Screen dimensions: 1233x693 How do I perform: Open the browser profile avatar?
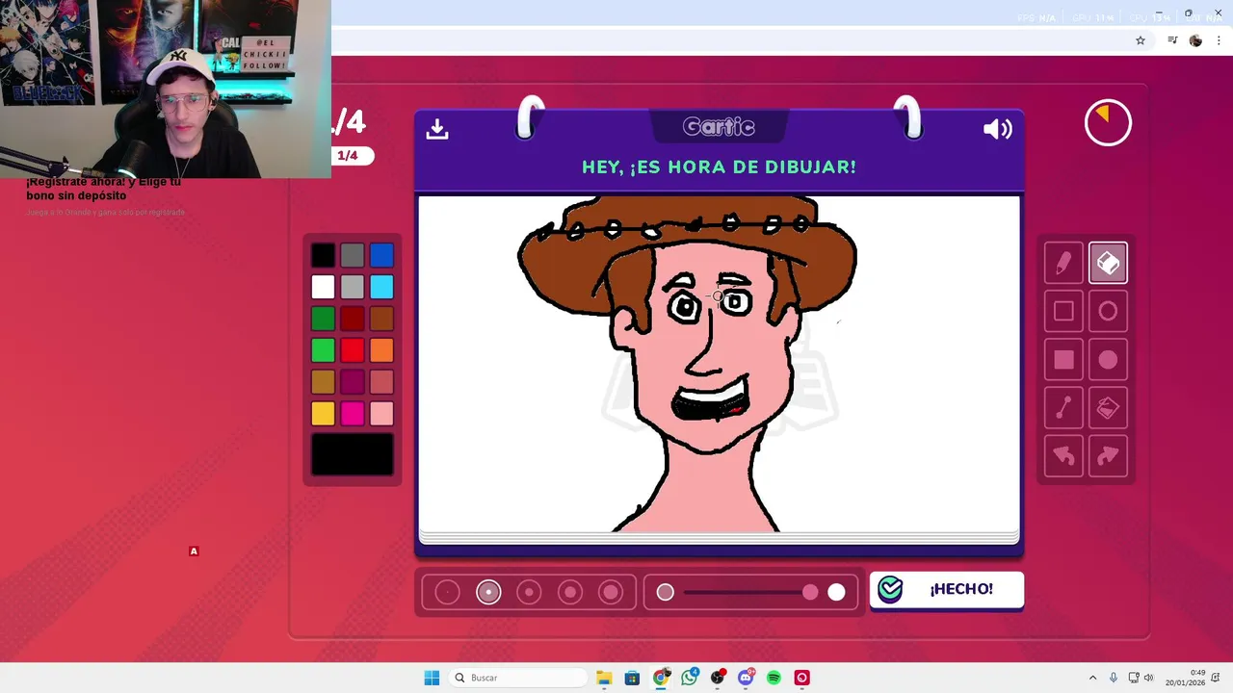click(x=1195, y=40)
